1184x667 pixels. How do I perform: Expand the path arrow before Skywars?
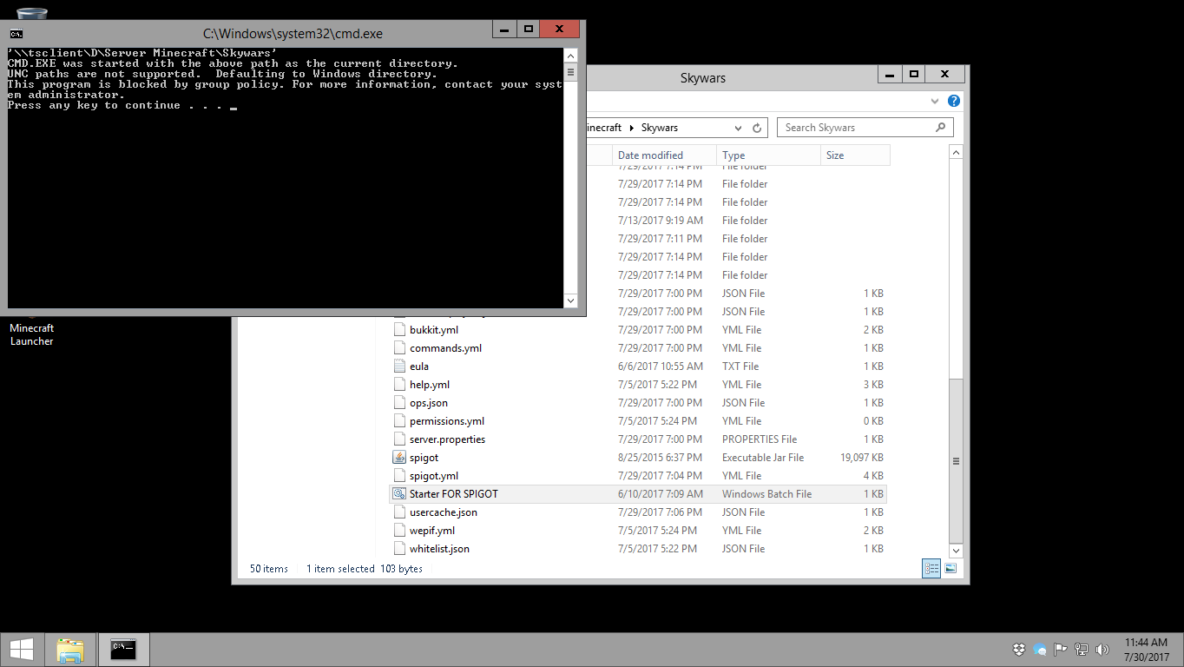632,128
